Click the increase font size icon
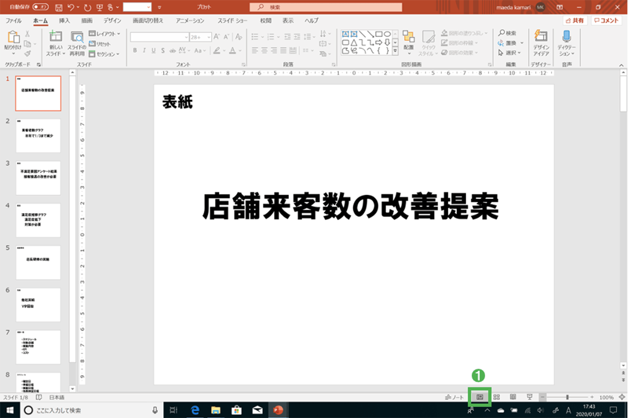This screenshot has height=418, width=628. 216,37
